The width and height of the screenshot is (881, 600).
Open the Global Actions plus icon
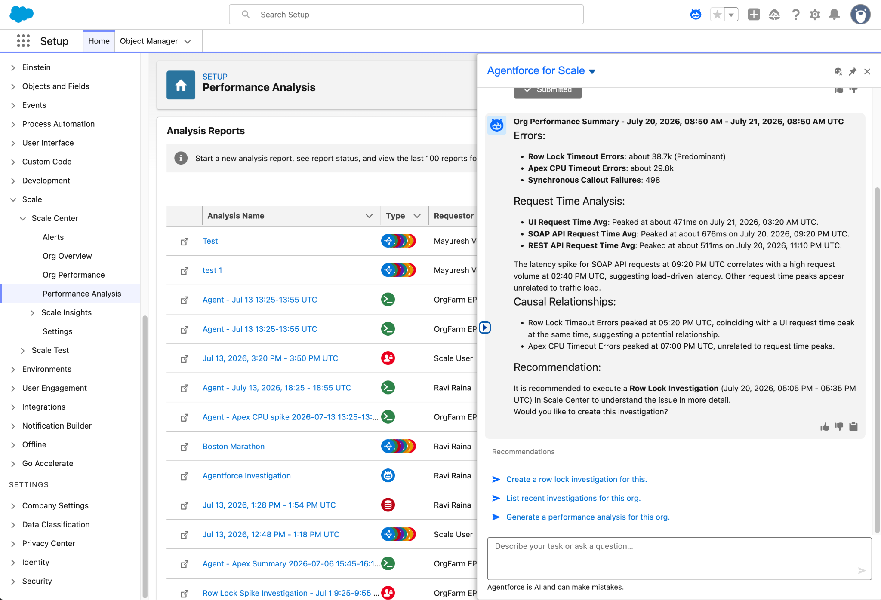[x=754, y=15]
